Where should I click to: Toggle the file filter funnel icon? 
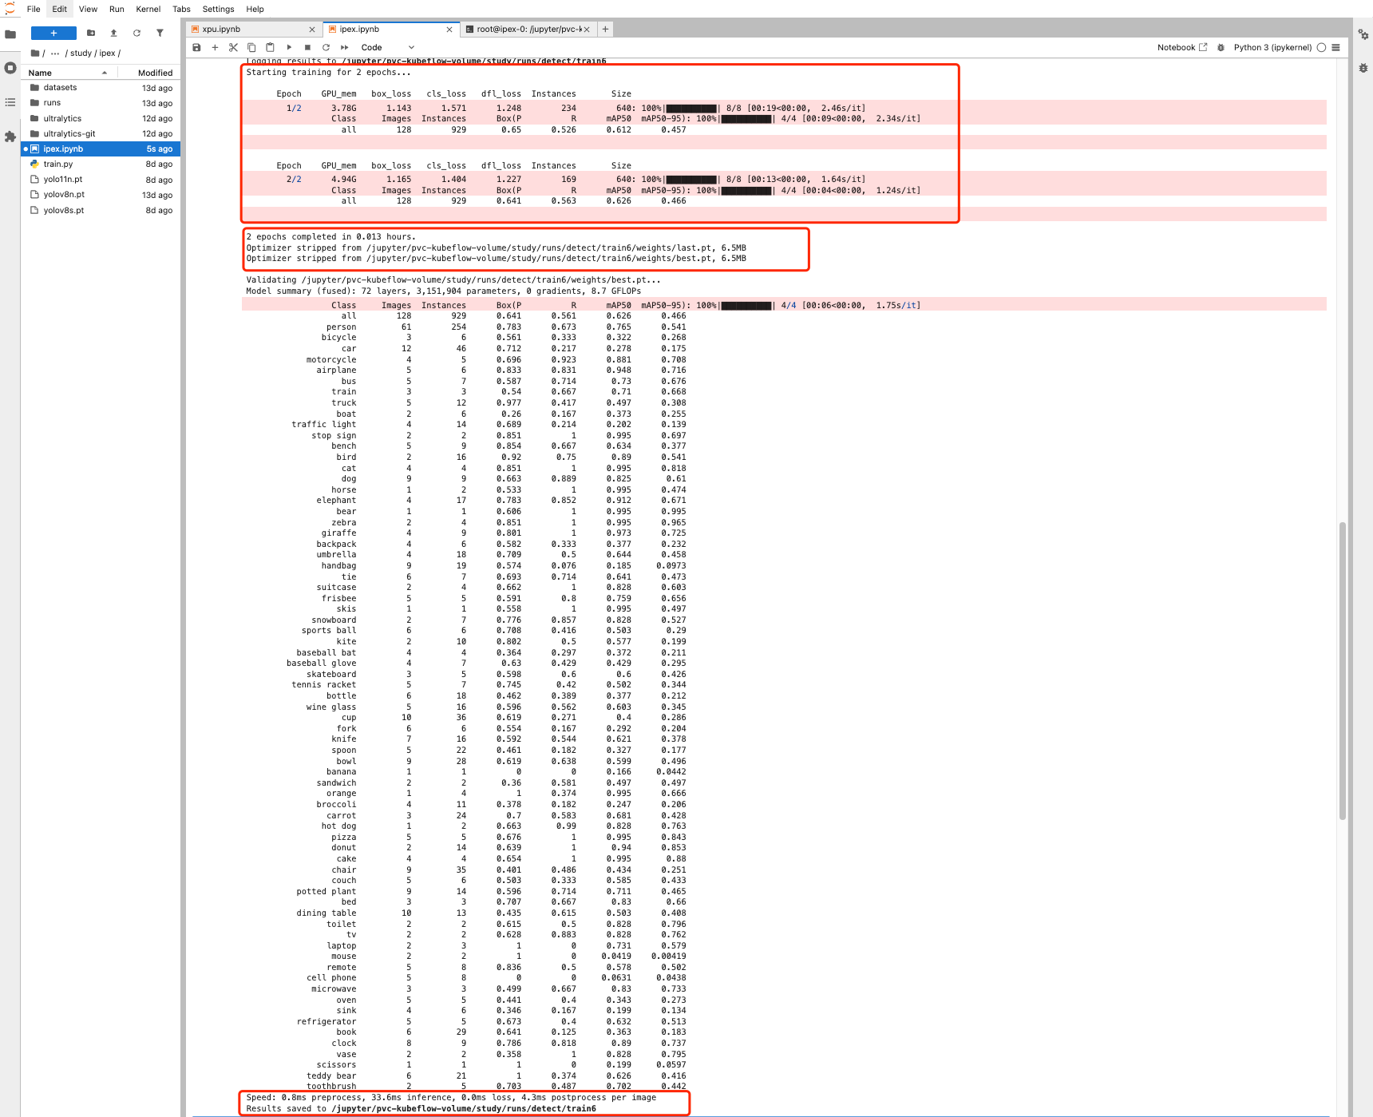coord(160,34)
